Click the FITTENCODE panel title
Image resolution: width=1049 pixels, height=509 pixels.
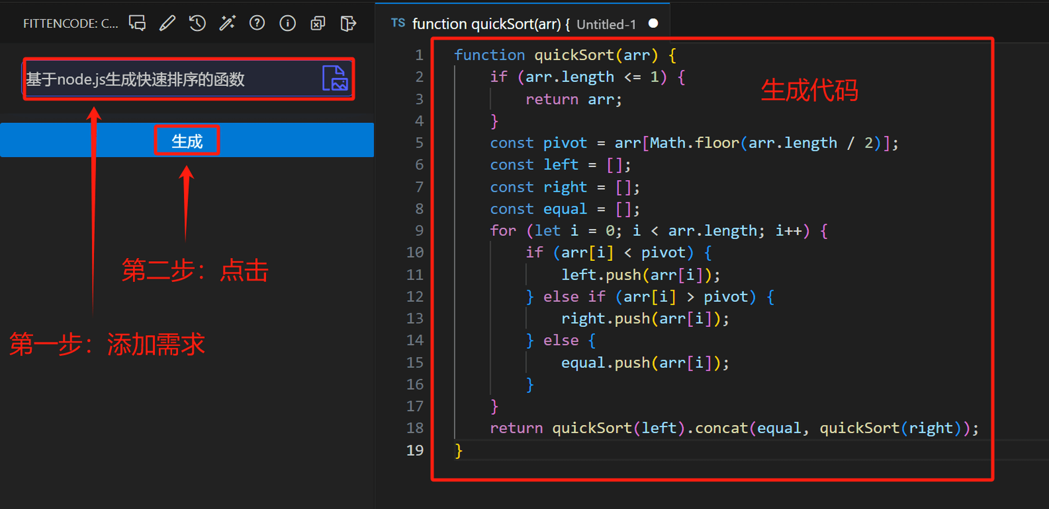coord(70,24)
